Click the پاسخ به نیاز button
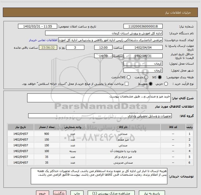This screenshot has width=201, height=195. click(152, 193)
